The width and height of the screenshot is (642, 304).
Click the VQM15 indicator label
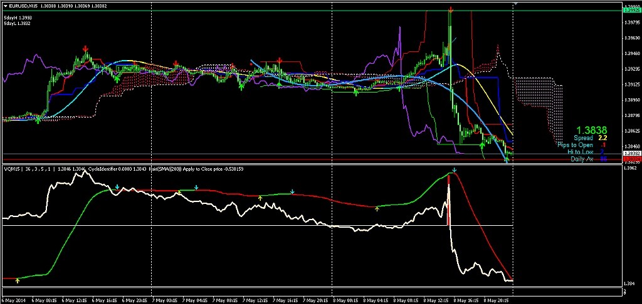(x=11, y=168)
